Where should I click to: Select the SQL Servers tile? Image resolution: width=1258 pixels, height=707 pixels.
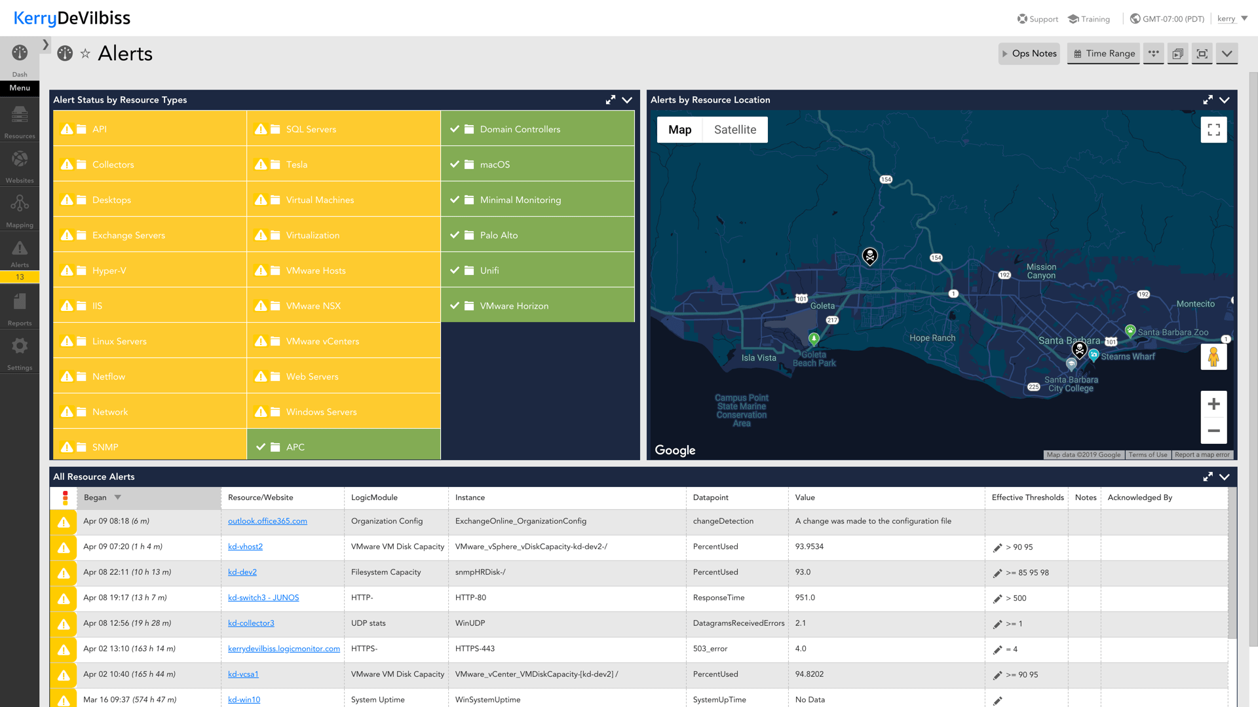343,129
